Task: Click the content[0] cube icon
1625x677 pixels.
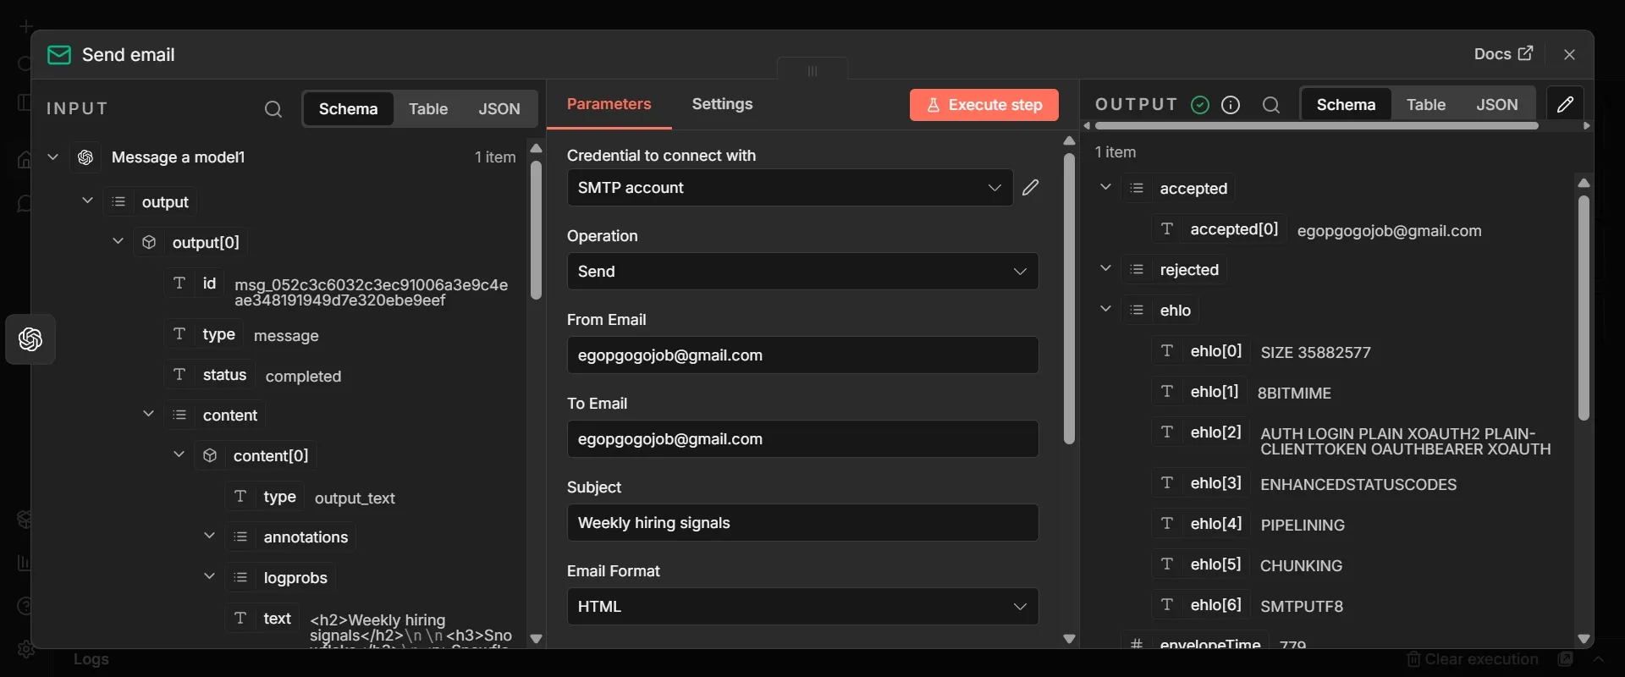Action: click(210, 456)
